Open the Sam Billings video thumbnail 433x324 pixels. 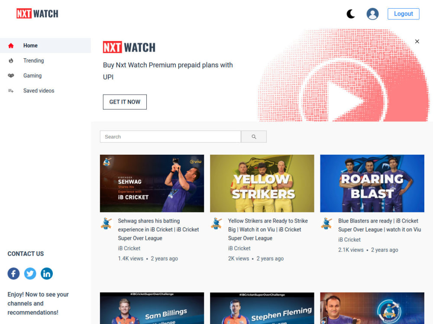(x=152, y=308)
